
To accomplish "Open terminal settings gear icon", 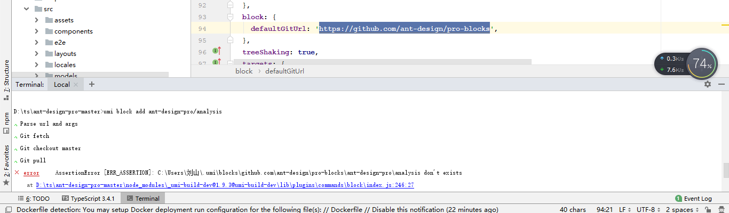I will [708, 84].
